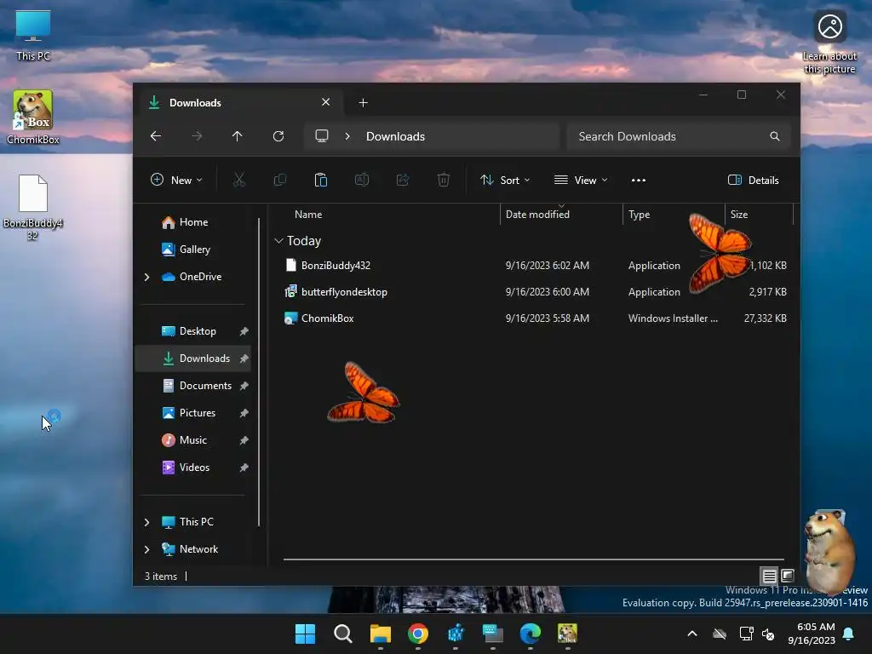Expand Network in navigation pane

click(x=146, y=549)
